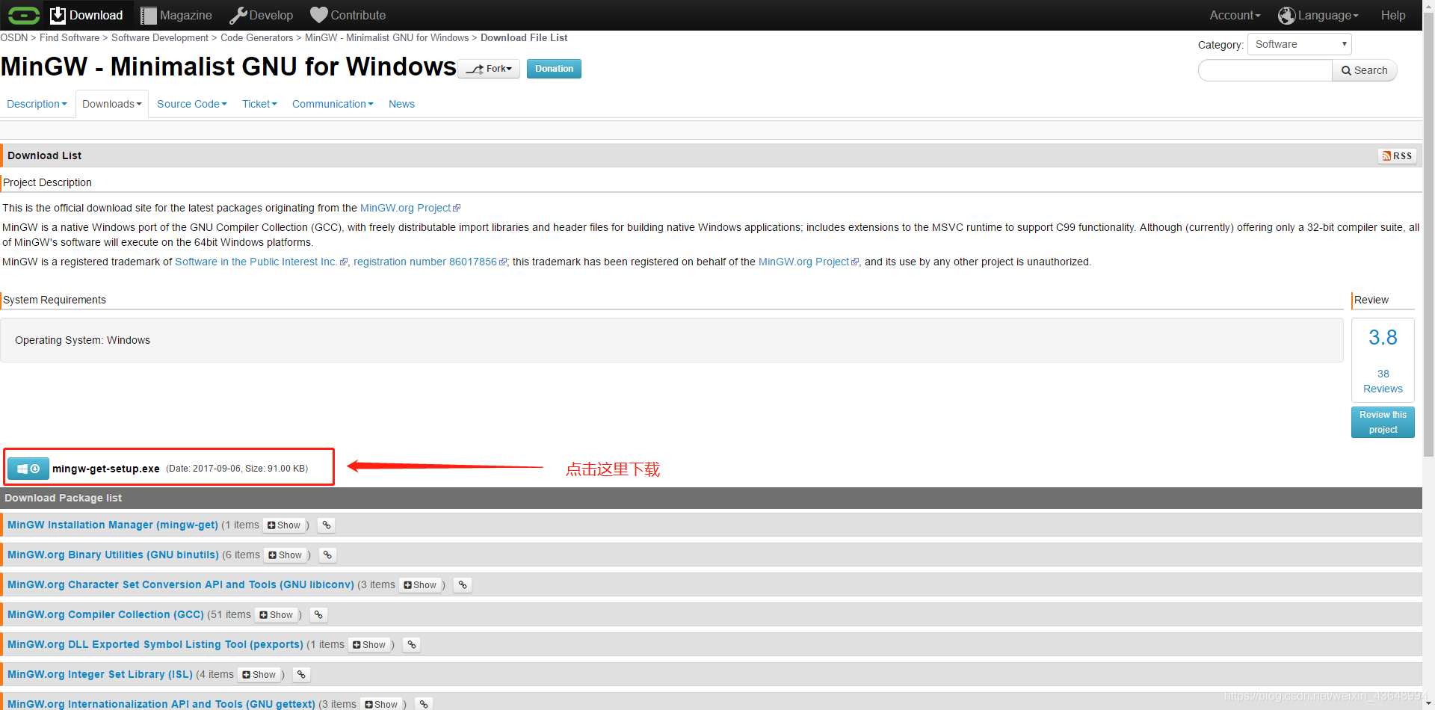Image resolution: width=1435 pixels, height=710 pixels.
Task: Click the Windows download icon button
Action: click(28, 469)
